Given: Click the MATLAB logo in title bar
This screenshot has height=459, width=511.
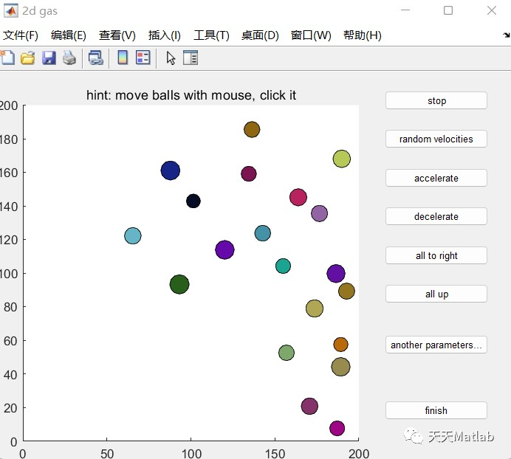Looking at the screenshot, I should (11, 11).
